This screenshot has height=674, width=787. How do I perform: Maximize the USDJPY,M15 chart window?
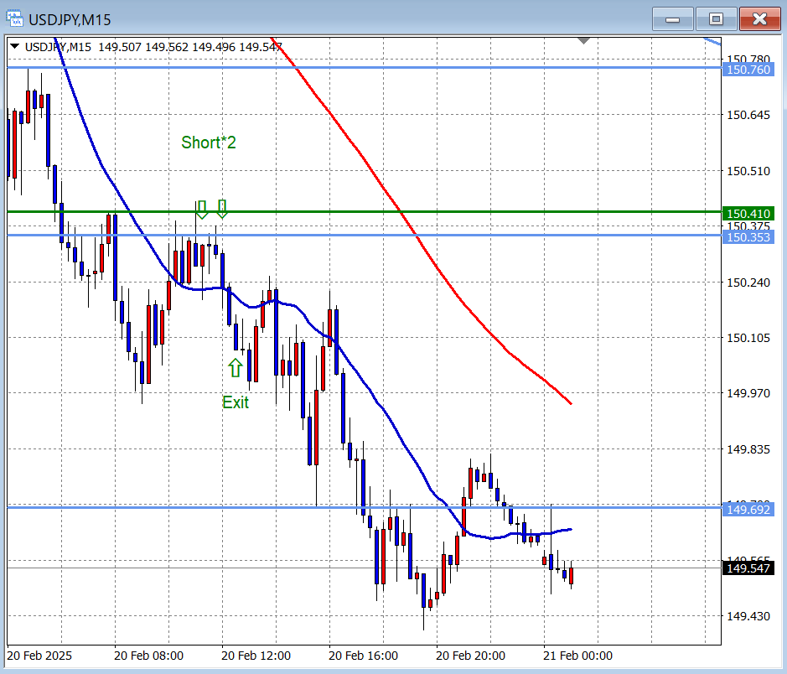tap(716, 18)
